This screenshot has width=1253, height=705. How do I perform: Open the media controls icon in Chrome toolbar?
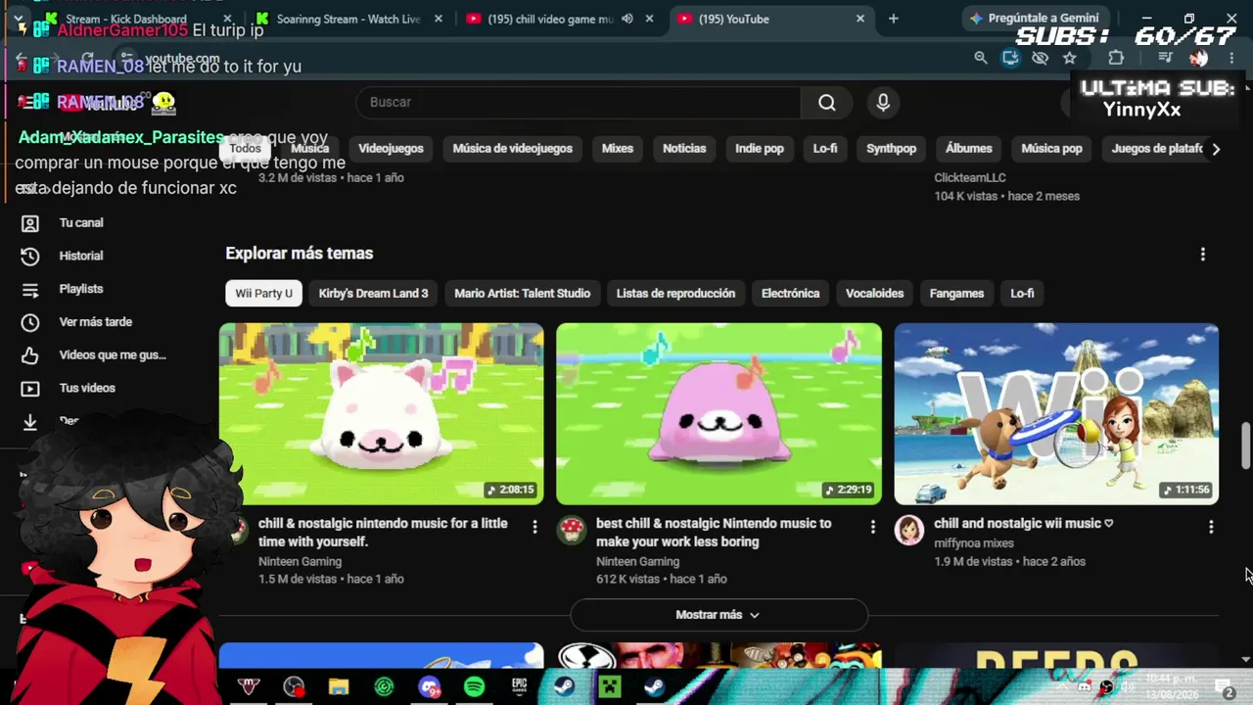coord(1165,58)
